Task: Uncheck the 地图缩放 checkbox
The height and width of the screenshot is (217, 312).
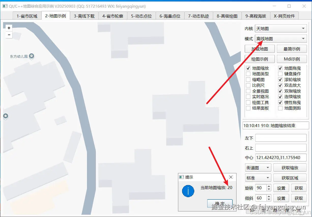Action: [248, 68]
